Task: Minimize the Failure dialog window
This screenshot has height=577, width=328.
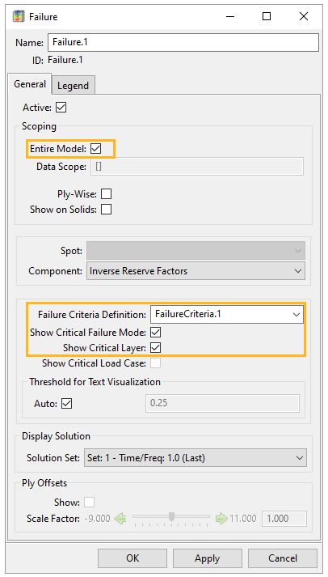Action: click(x=230, y=16)
